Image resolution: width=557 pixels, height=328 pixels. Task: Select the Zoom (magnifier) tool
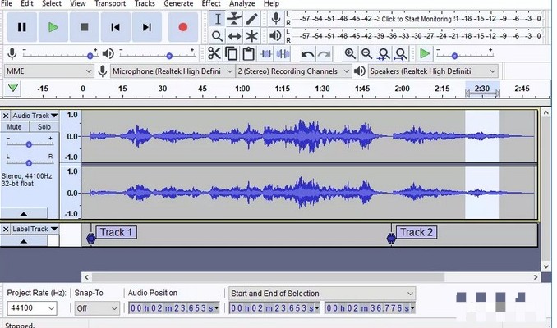217,36
